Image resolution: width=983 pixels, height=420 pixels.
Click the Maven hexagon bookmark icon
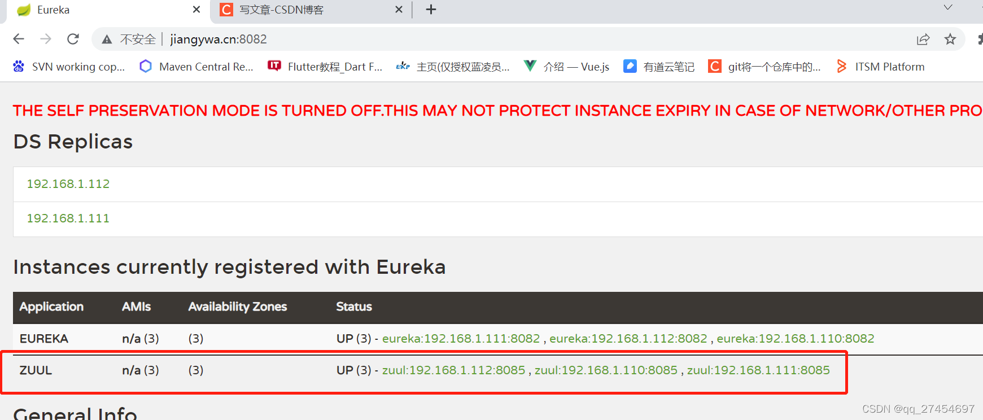(x=146, y=66)
